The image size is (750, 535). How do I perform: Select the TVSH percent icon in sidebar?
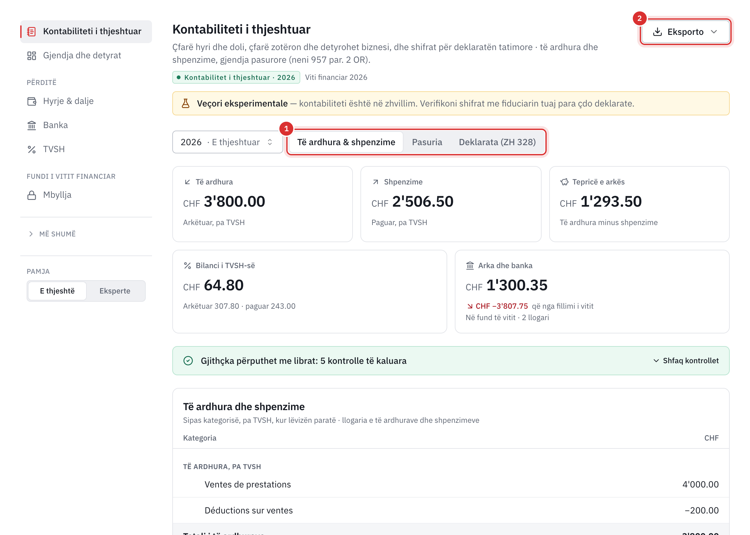31,150
